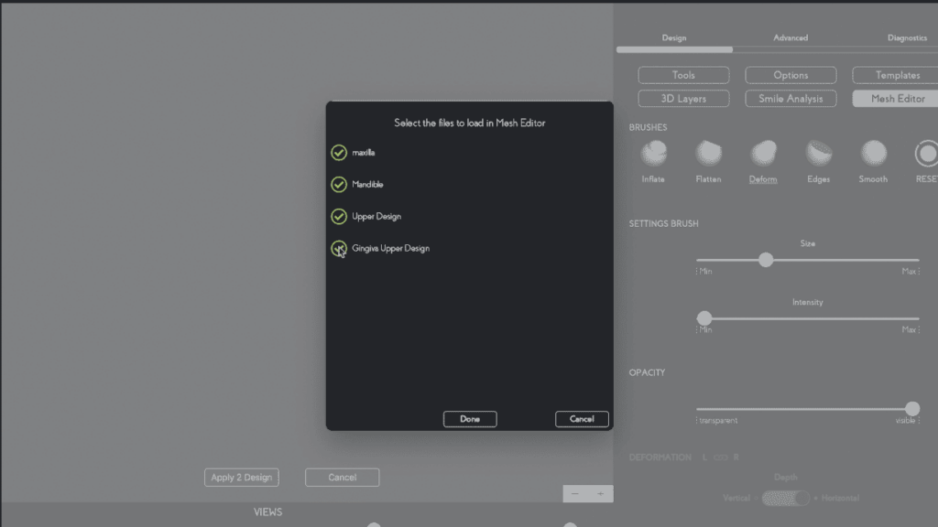This screenshot has width=938, height=527.
Task: Select the Flatten brush
Action: point(708,154)
